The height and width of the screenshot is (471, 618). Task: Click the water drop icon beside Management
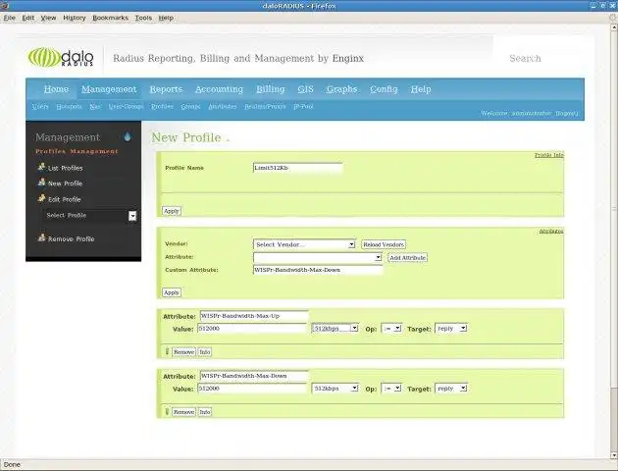pos(128,136)
